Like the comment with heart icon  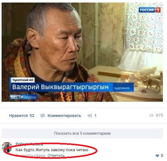(x=157, y=156)
